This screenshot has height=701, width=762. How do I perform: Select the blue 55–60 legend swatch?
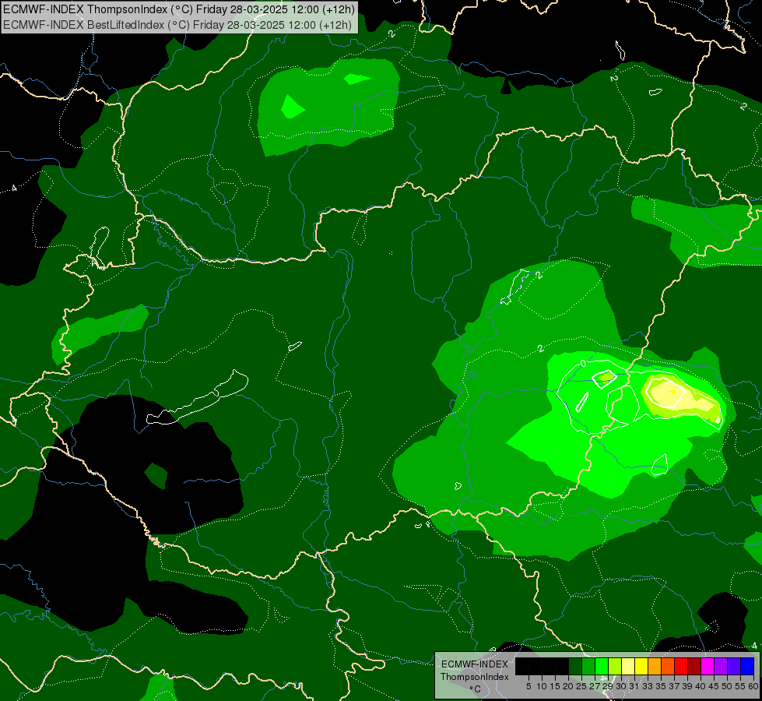(747, 666)
